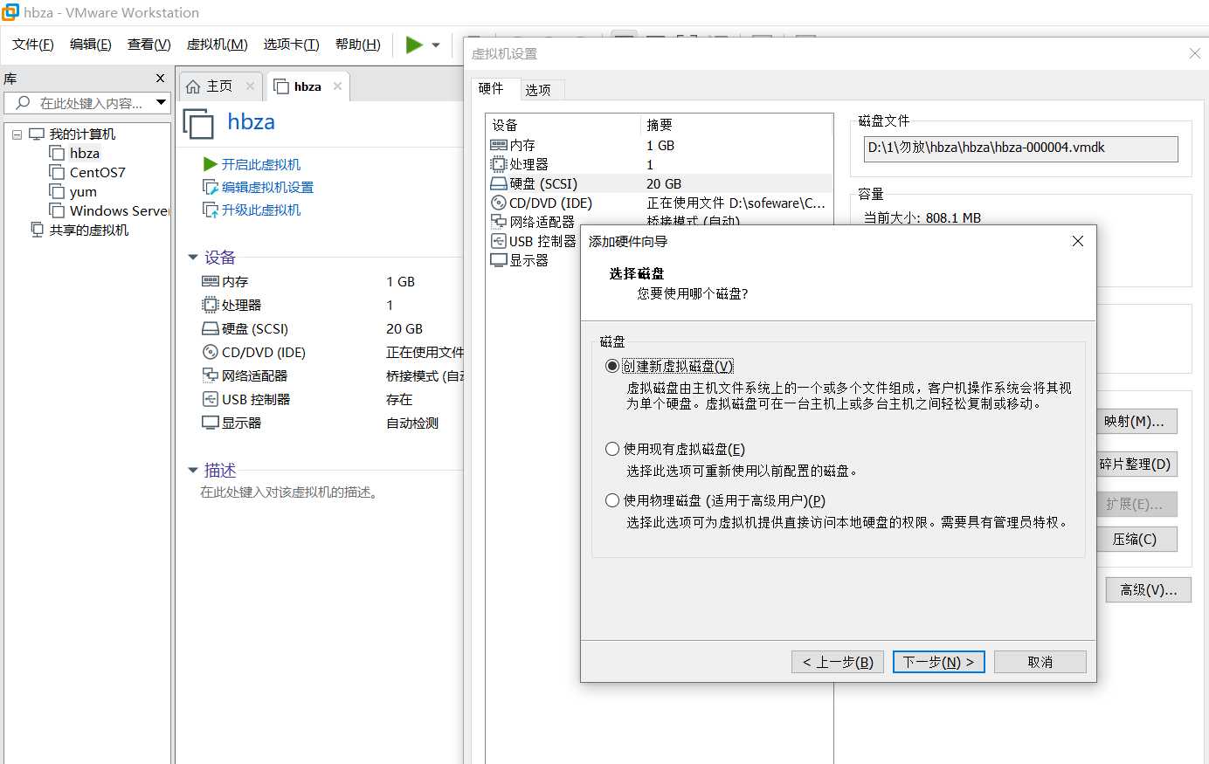
Task: Click the 压缩(C) button
Action: coord(1136,539)
